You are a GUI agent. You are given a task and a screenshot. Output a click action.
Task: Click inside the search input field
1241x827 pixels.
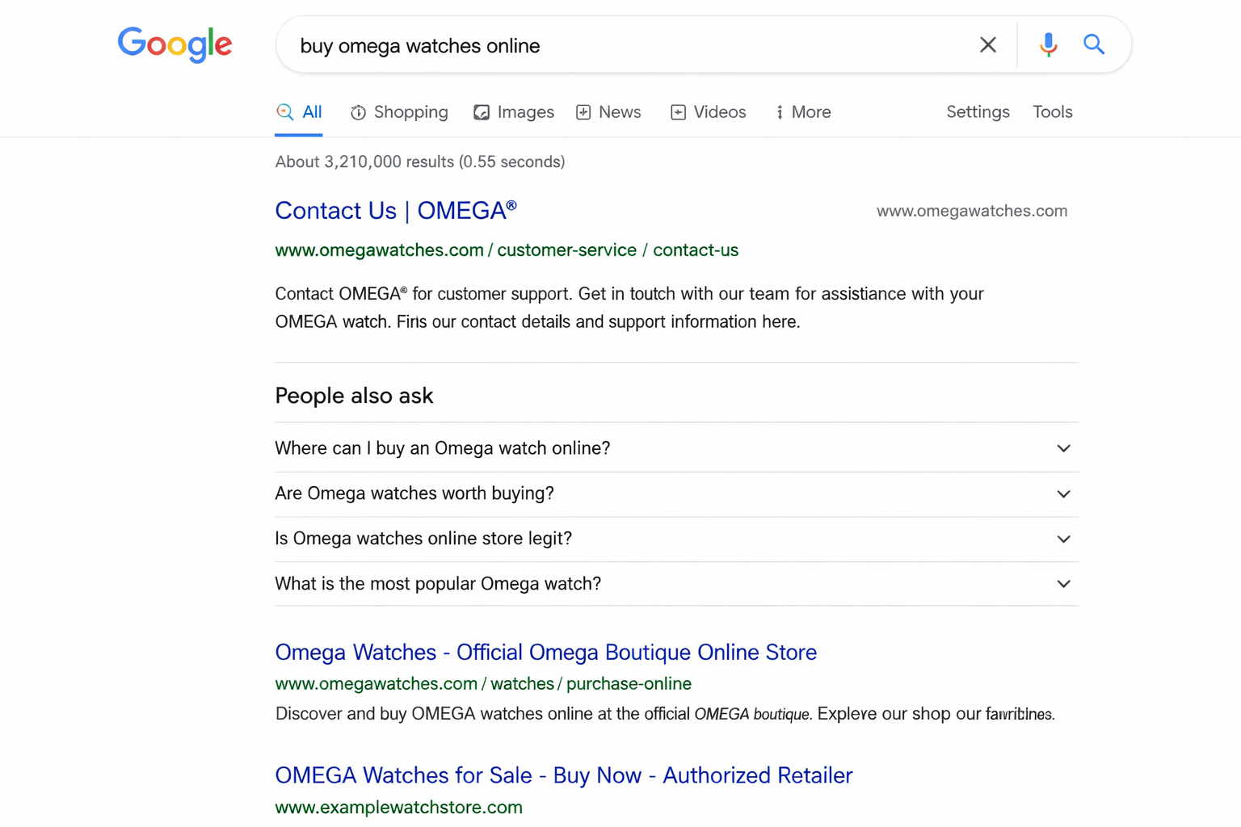[x=566, y=45]
